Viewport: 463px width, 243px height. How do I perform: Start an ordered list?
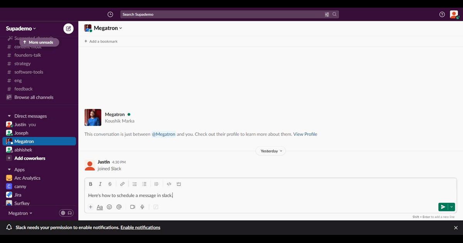(135, 184)
